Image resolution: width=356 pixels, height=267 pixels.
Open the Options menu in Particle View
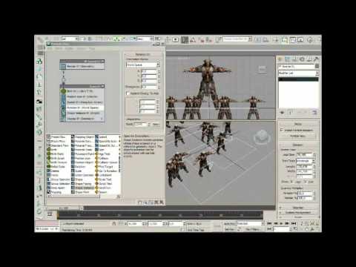coord(81,49)
